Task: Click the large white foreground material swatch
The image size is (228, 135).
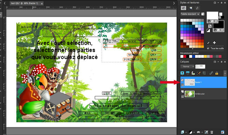Action: 212,16
